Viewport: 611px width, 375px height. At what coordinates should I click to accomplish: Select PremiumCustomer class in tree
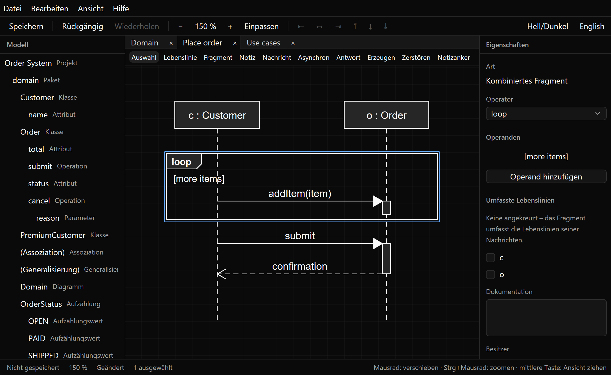click(62, 235)
